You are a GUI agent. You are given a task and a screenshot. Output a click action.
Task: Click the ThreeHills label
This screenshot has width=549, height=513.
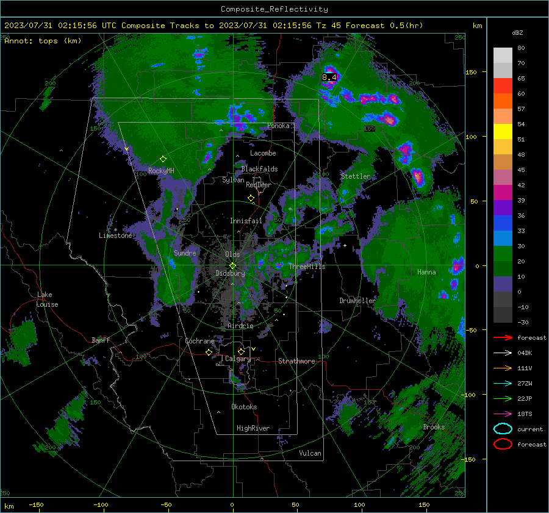click(307, 267)
